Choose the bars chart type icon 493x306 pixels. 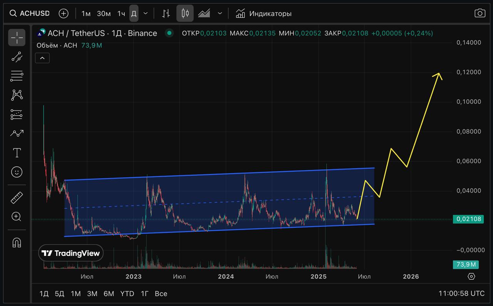tap(166, 13)
